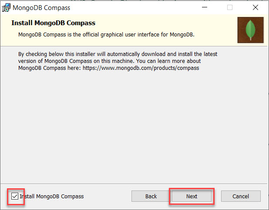Click the 'MongoDB Compass' title bar text
269x210 pixels.
41,8
